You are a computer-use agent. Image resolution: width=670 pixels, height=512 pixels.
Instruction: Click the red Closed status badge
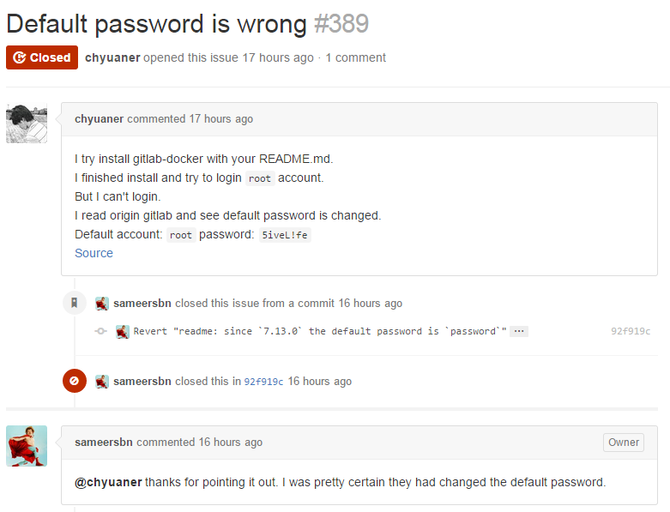click(42, 57)
